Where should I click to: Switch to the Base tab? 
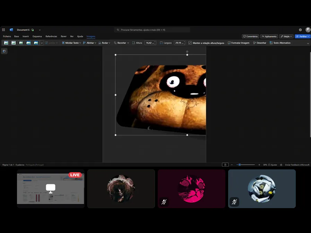(17, 36)
